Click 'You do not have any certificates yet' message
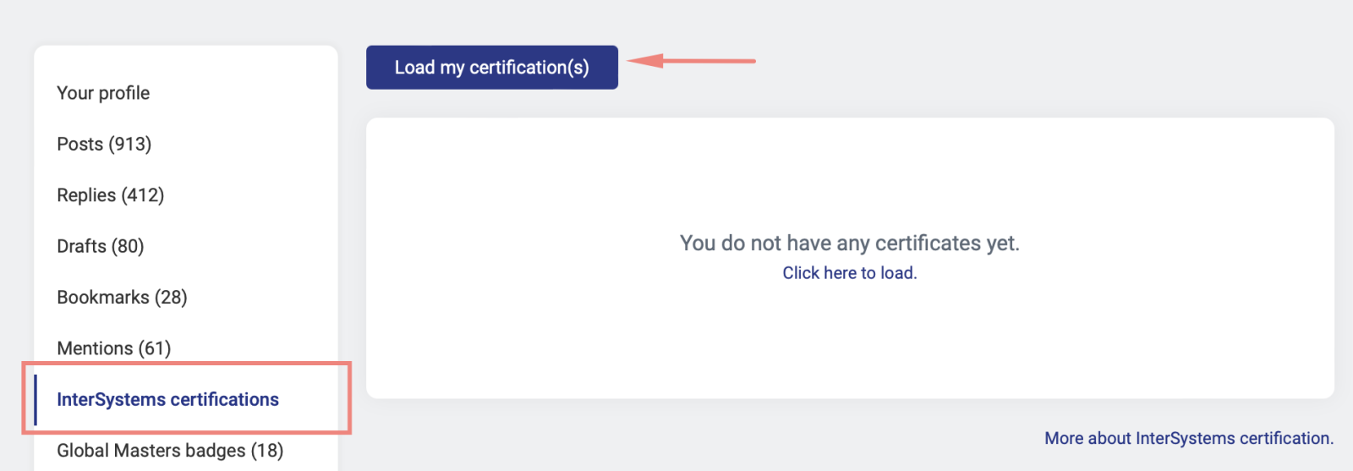This screenshot has width=1353, height=471. tap(849, 244)
